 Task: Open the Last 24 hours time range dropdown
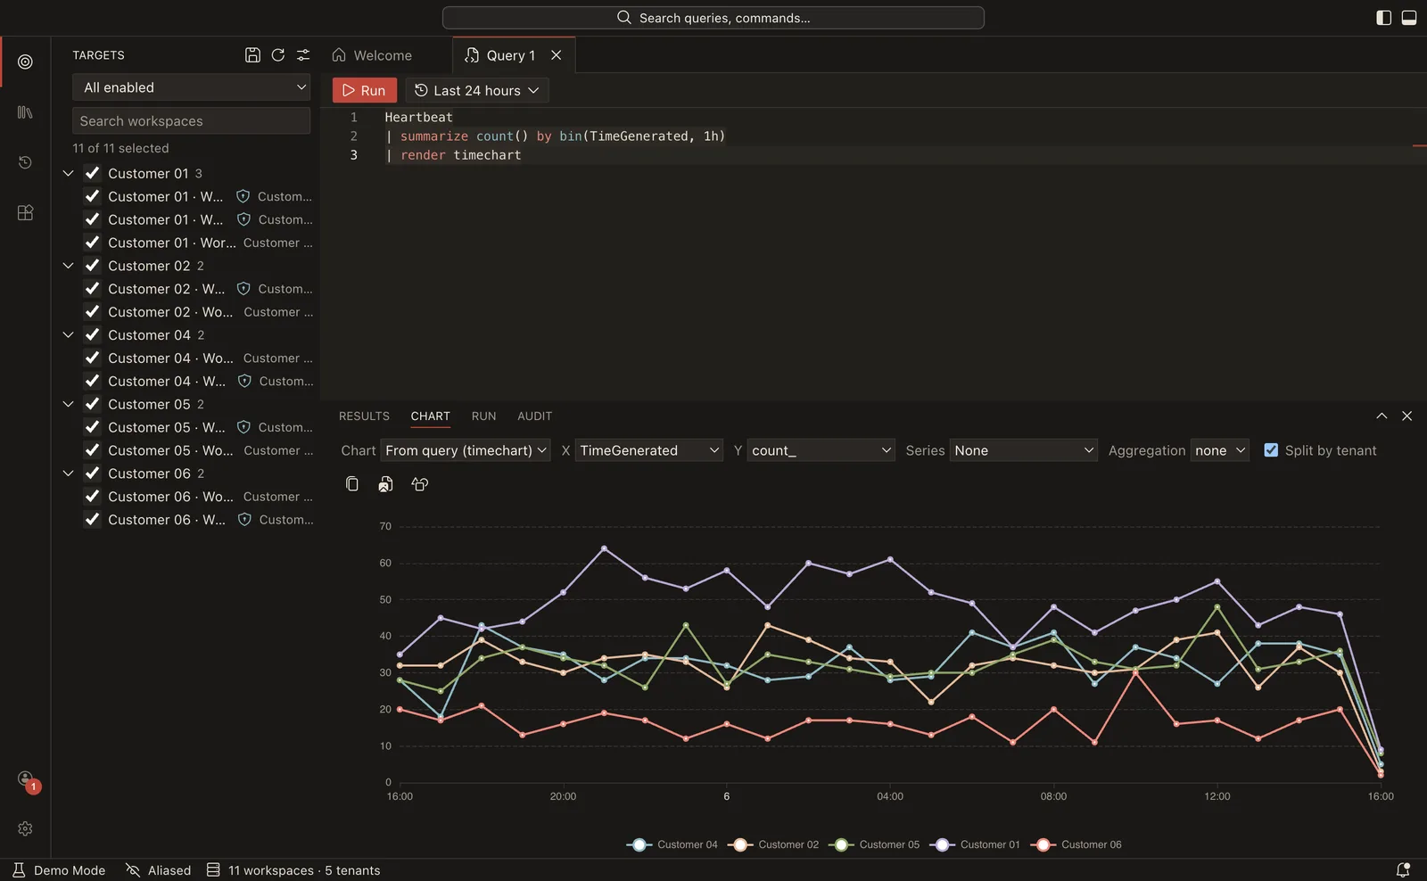(x=477, y=90)
